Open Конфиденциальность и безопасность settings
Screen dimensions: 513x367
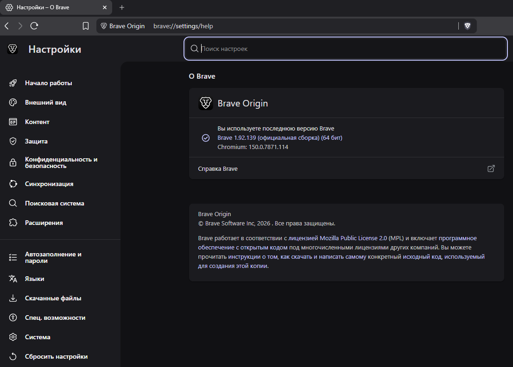click(x=61, y=162)
